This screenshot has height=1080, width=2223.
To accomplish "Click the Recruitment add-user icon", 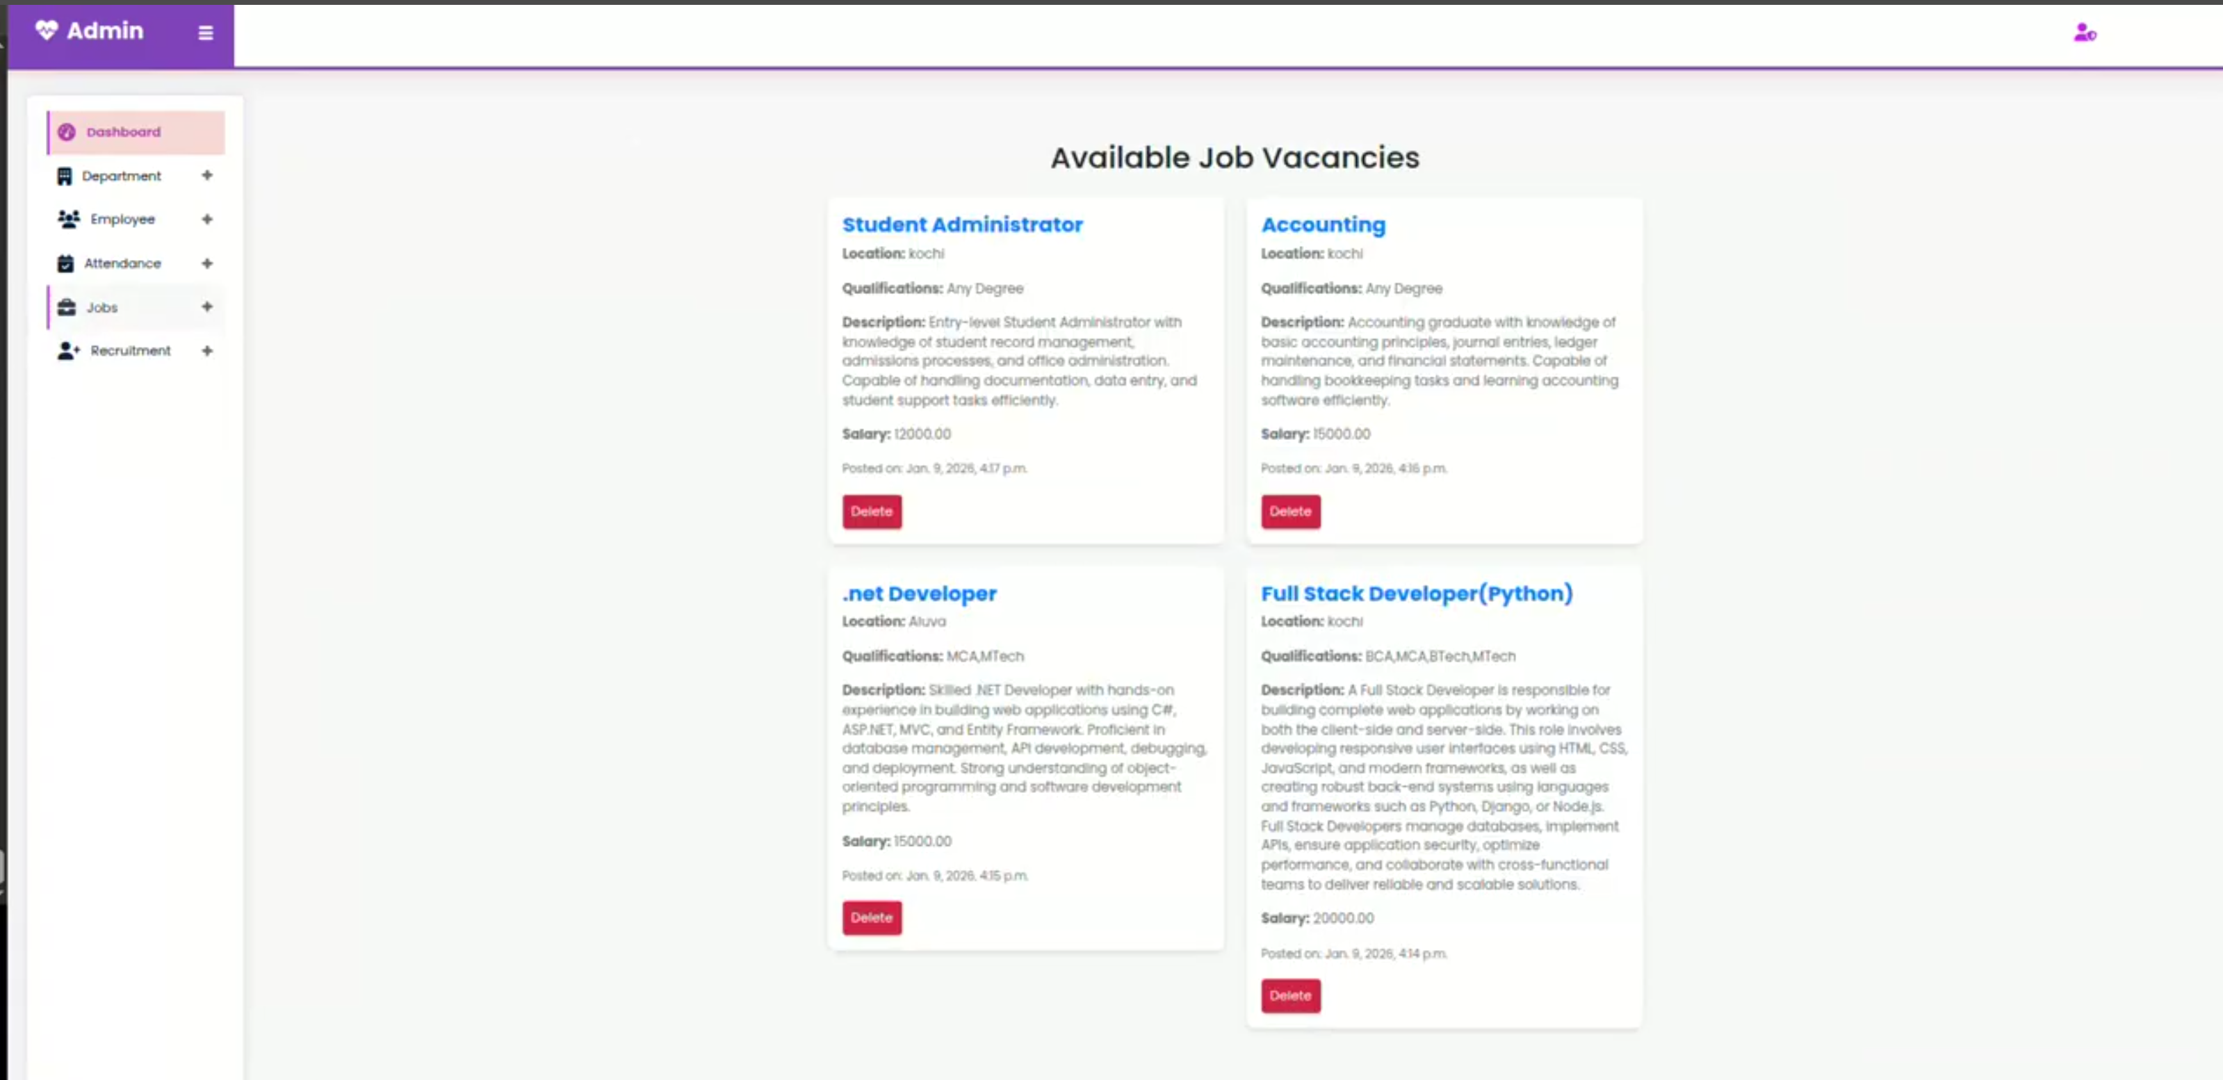I will [68, 350].
